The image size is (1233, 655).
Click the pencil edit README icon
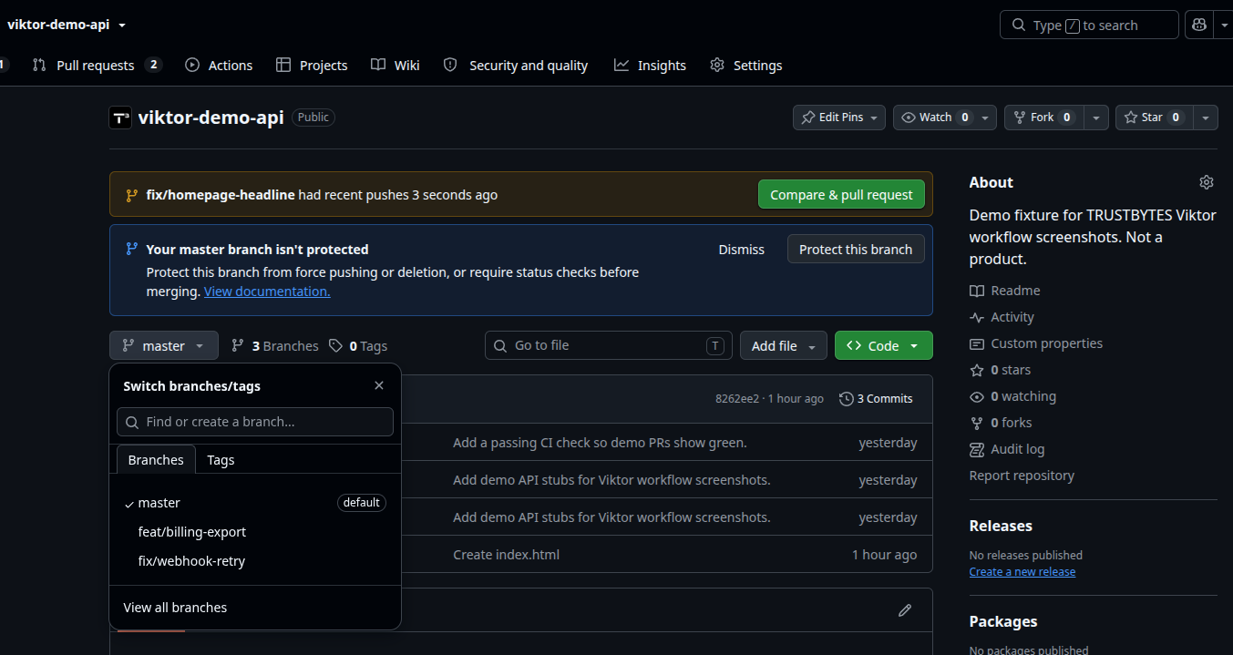[905, 610]
